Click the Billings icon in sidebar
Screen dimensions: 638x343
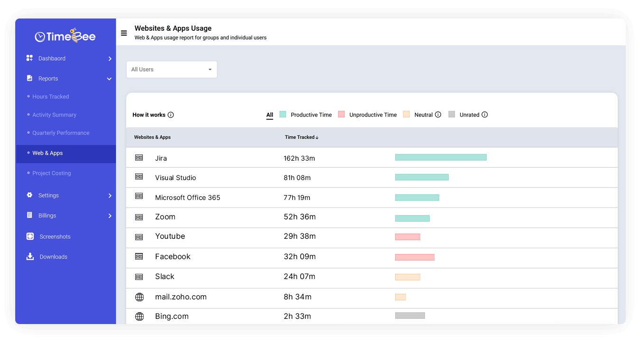30,216
